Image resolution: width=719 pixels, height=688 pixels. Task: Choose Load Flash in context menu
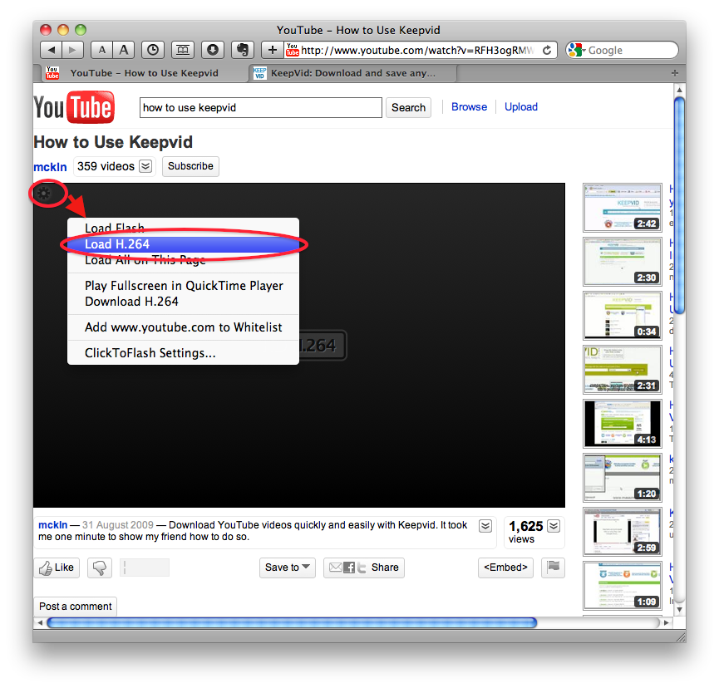[x=183, y=228]
